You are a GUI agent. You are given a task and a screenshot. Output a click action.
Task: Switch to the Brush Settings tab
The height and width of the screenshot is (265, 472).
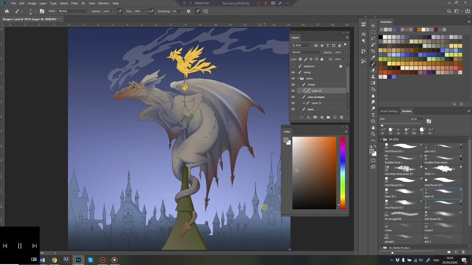(x=389, y=111)
